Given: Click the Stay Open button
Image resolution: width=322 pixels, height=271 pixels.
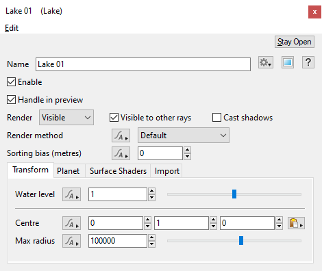Looking at the screenshot, I should 295,42.
